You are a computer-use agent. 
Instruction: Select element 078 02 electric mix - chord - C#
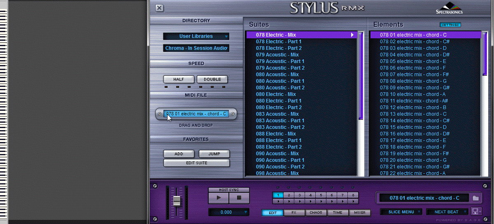pyautogui.click(x=426, y=42)
